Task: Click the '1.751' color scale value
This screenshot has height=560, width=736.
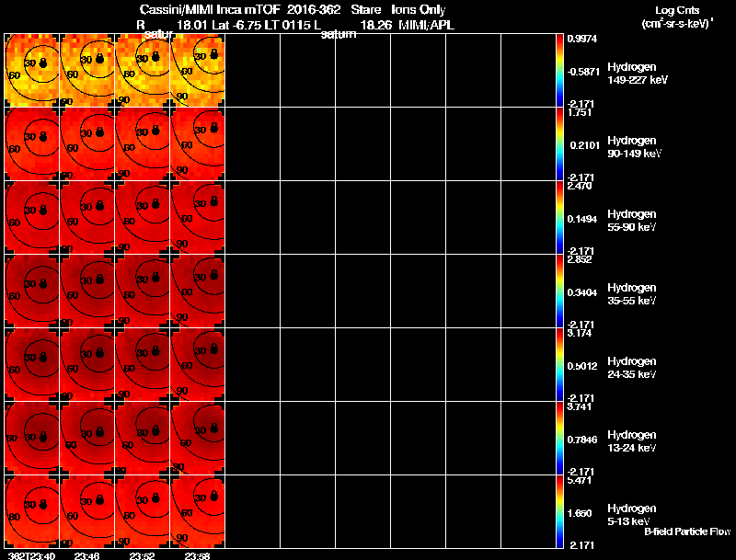Action: pos(580,112)
